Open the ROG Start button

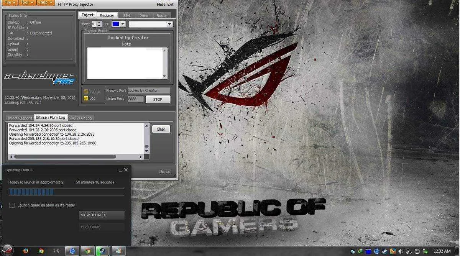(x=7, y=250)
